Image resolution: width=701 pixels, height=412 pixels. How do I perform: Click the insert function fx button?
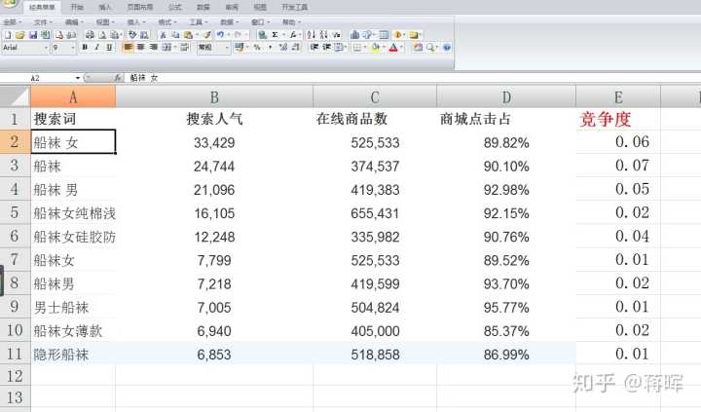(118, 77)
